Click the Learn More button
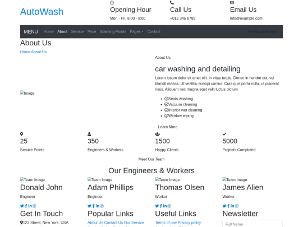 pos(168,127)
